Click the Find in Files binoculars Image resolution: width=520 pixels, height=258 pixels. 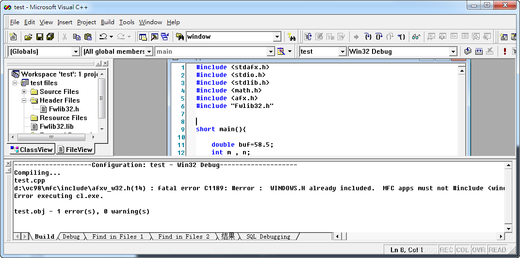click(180, 37)
